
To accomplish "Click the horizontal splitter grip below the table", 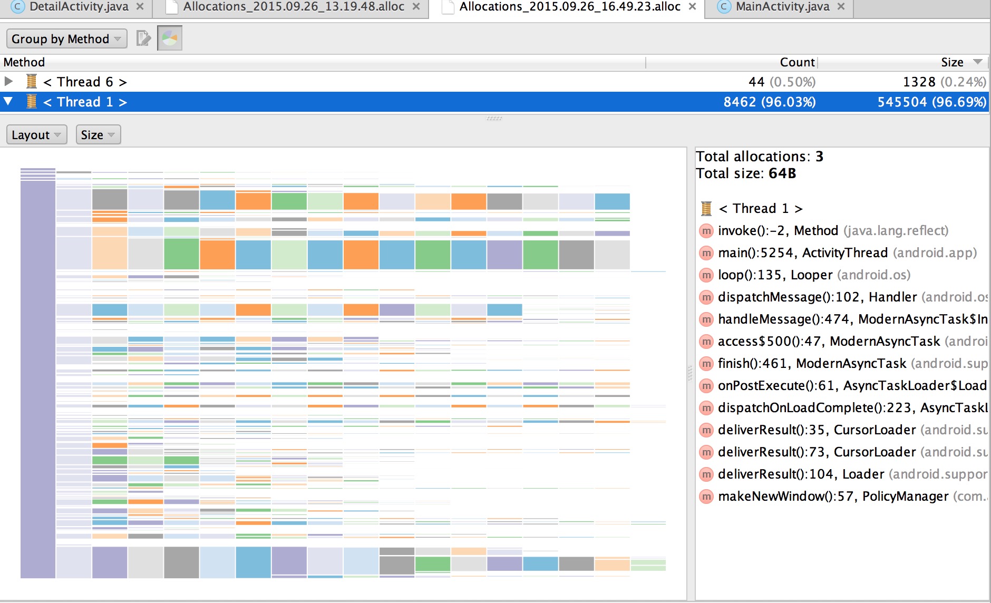I will click(494, 118).
